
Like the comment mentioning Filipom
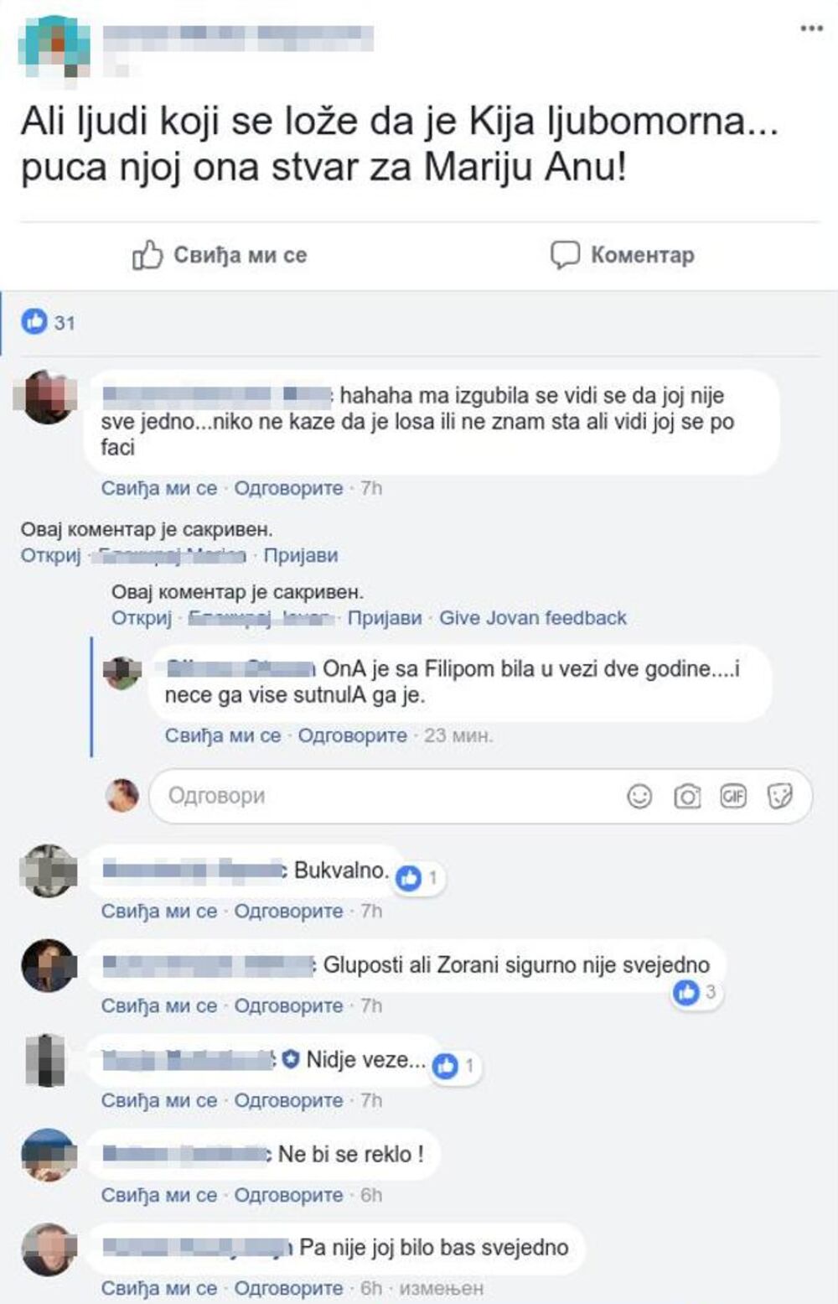point(223,735)
